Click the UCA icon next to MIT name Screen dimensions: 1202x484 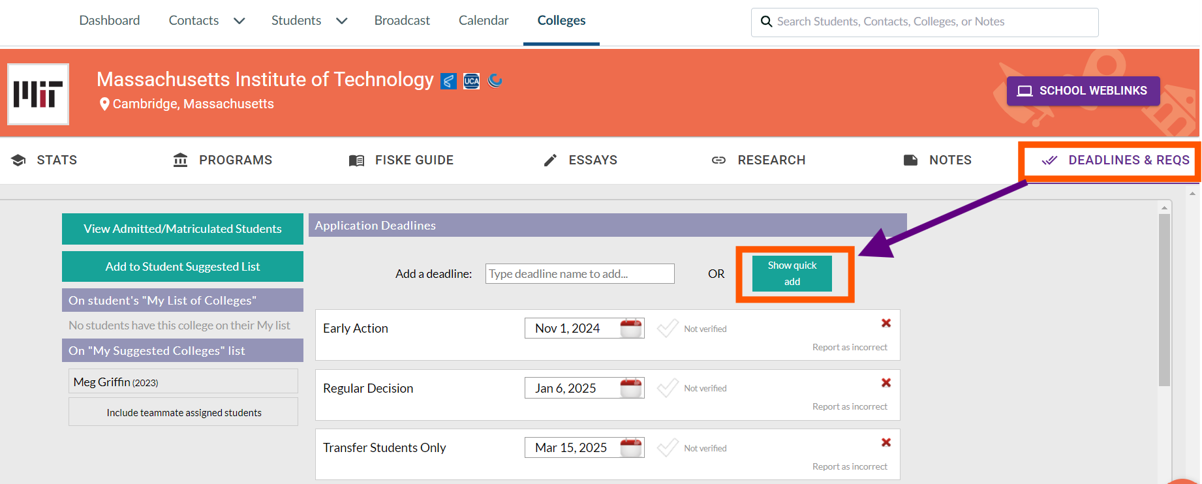pyautogui.click(x=471, y=82)
